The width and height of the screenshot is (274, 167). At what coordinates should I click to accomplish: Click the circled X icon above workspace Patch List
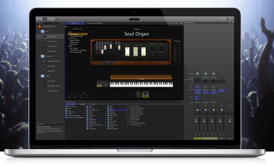pos(66,27)
